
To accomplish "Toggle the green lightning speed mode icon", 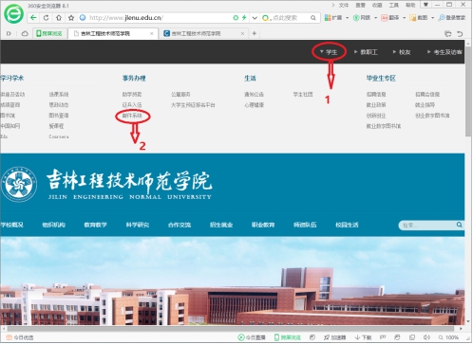I will [x=244, y=18].
